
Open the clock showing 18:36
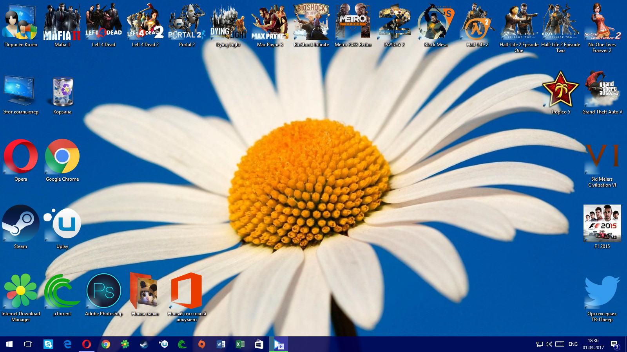pos(593,344)
